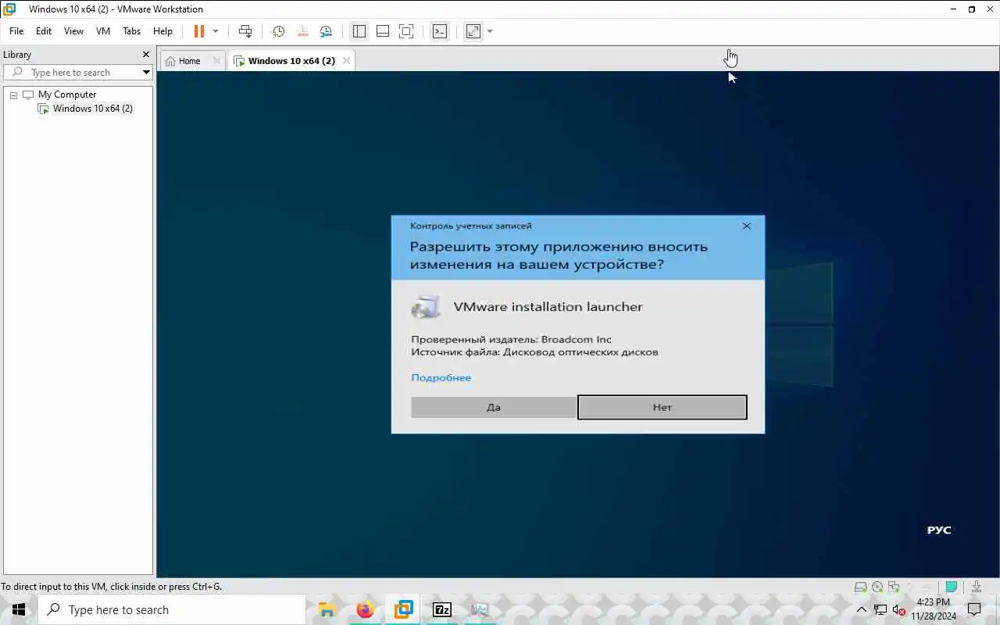
Task: Collapse the My Computer tree node
Action: click(x=13, y=95)
